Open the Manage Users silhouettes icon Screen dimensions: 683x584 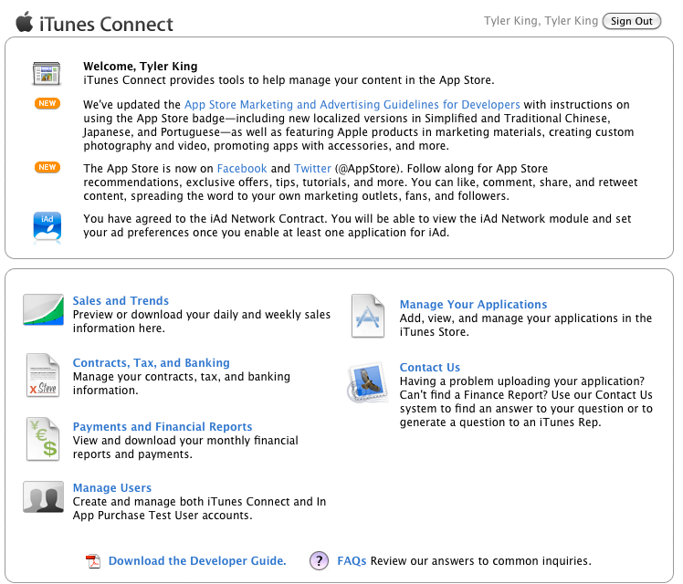pyautogui.click(x=43, y=497)
